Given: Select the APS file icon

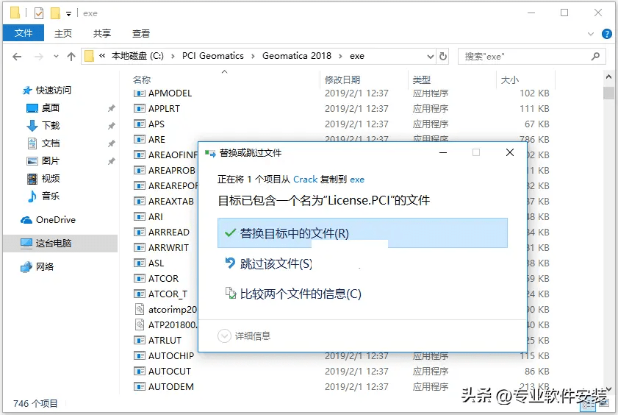Looking at the screenshot, I should click(139, 124).
